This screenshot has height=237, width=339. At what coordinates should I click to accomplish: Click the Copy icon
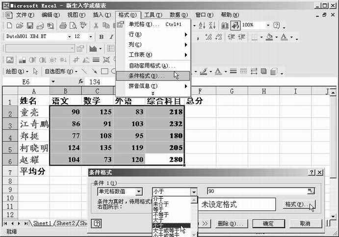click(106, 26)
